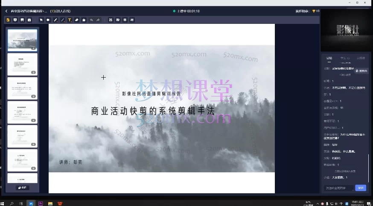Click chat line from '金粉友謝桐' showing 11

pyautogui.click(x=333, y=108)
